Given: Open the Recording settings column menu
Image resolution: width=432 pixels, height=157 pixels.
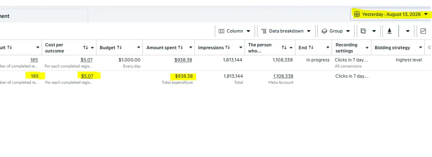Looking at the screenshot, I should click(367, 48).
